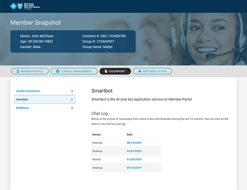Open Wellframe in the sidebar
Screen dimensions: 247x190
coord(45,108)
